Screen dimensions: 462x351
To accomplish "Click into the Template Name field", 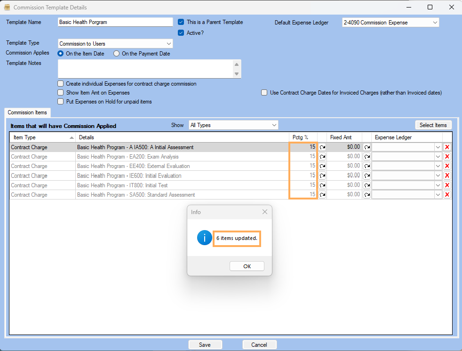I will (x=115, y=22).
